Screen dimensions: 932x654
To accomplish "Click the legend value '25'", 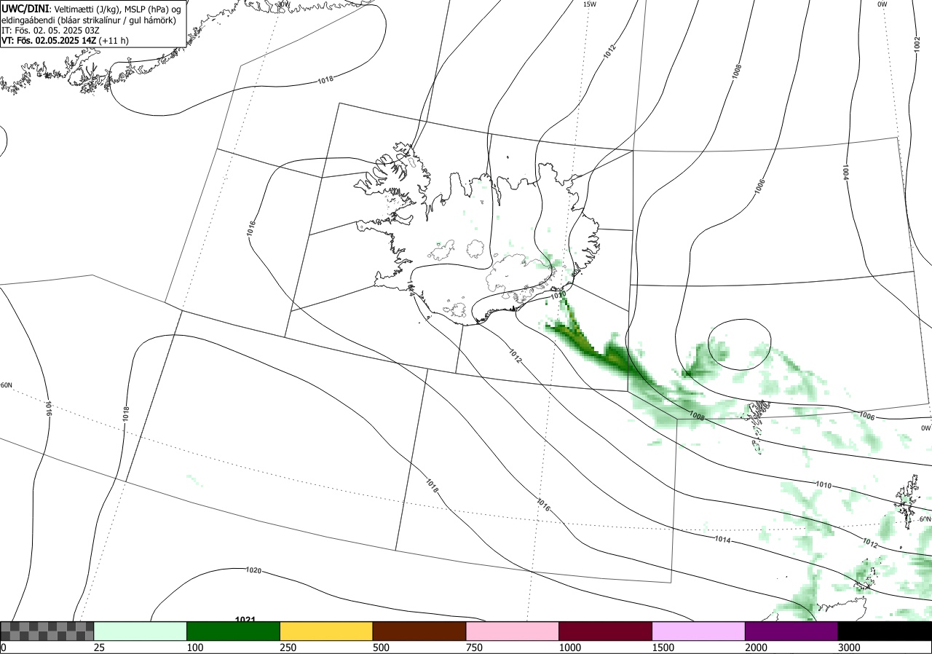I will pos(99,647).
